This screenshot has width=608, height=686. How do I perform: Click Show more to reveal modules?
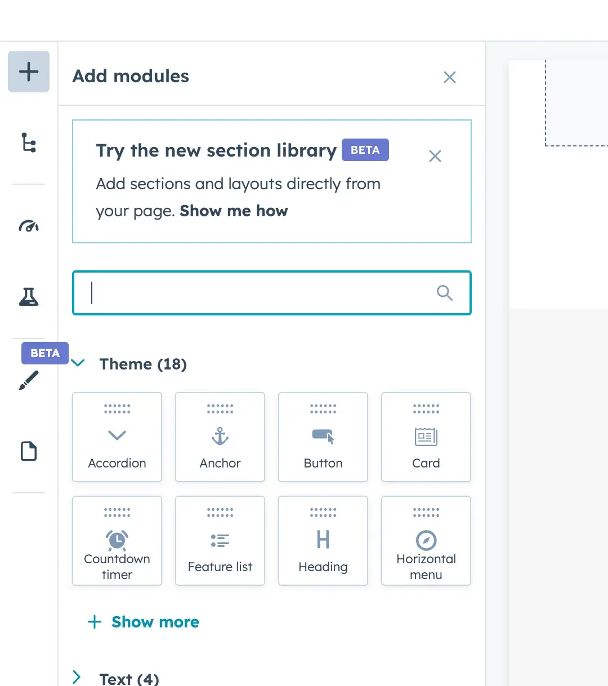pyautogui.click(x=144, y=622)
